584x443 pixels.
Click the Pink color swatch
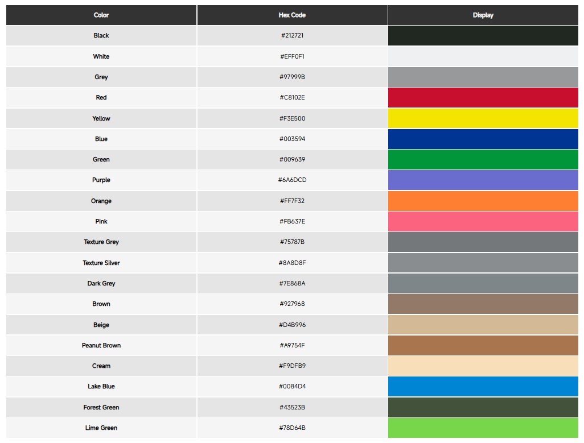coord(483,221)
